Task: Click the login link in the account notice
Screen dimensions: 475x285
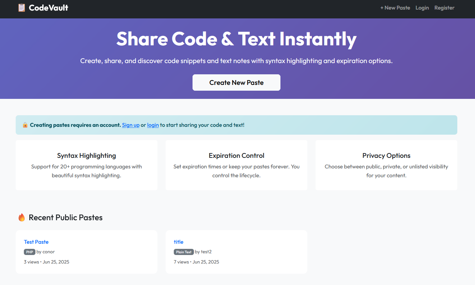Action: (153, 125)
